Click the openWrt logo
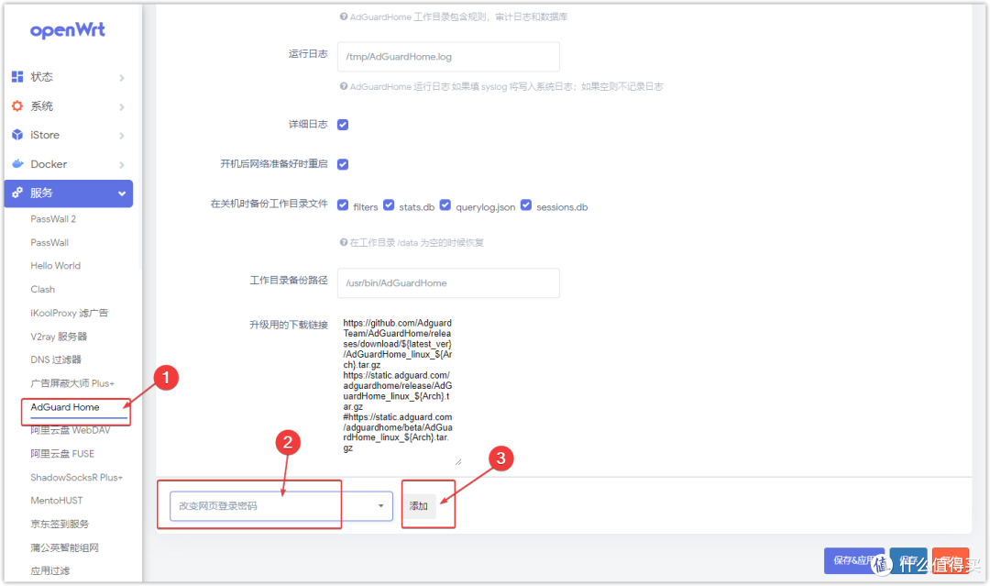The width and height of the screenshot is (990, 586). (x=68, y=30)
